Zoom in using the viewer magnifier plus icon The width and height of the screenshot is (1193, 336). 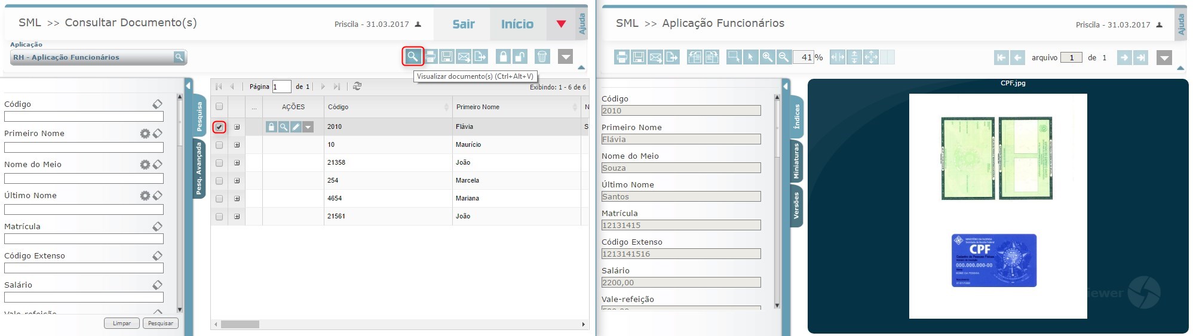767,57
